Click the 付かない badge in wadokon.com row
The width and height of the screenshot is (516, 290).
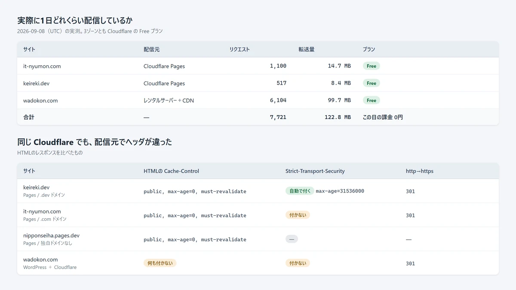tap(298, 263)
